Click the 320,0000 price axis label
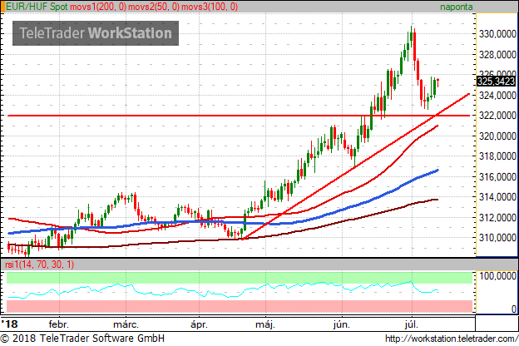Viewport: 519px width, 346px height. tap(497, 136)
